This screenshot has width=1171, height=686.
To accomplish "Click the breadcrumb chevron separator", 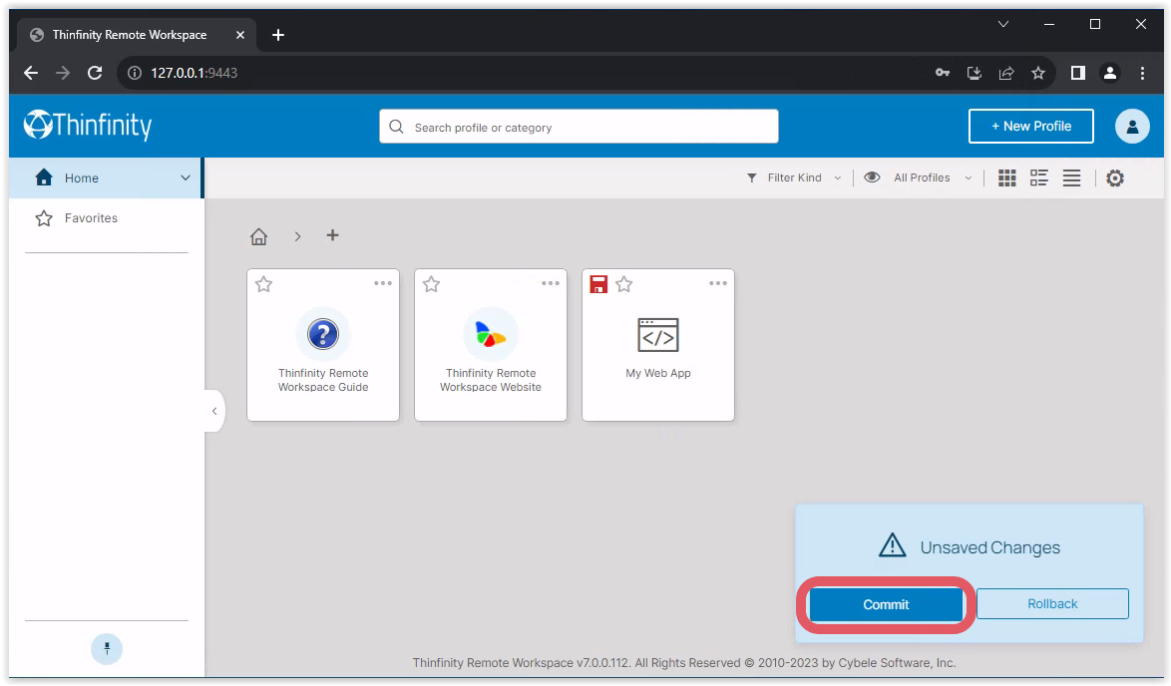I will coord(297,236).
